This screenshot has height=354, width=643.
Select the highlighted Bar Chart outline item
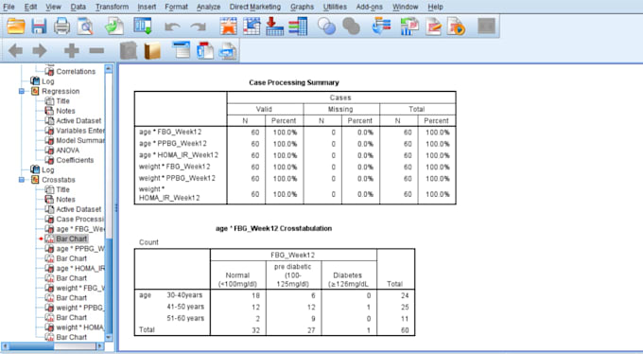[x=71, y=239]
